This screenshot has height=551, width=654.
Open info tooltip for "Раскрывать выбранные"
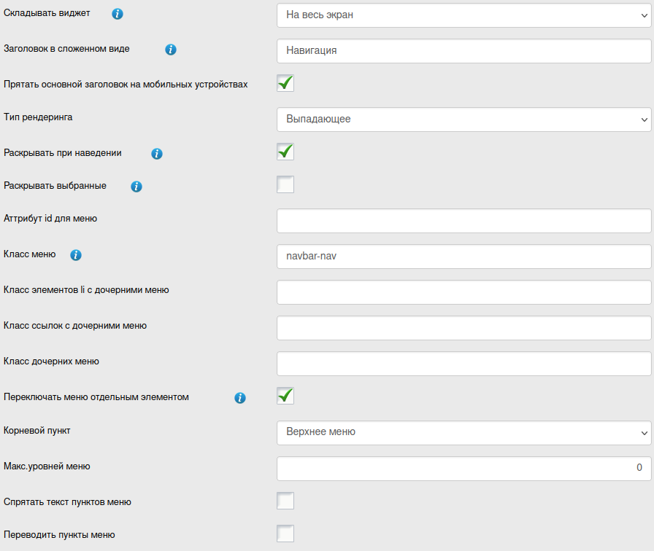point(136,187)
